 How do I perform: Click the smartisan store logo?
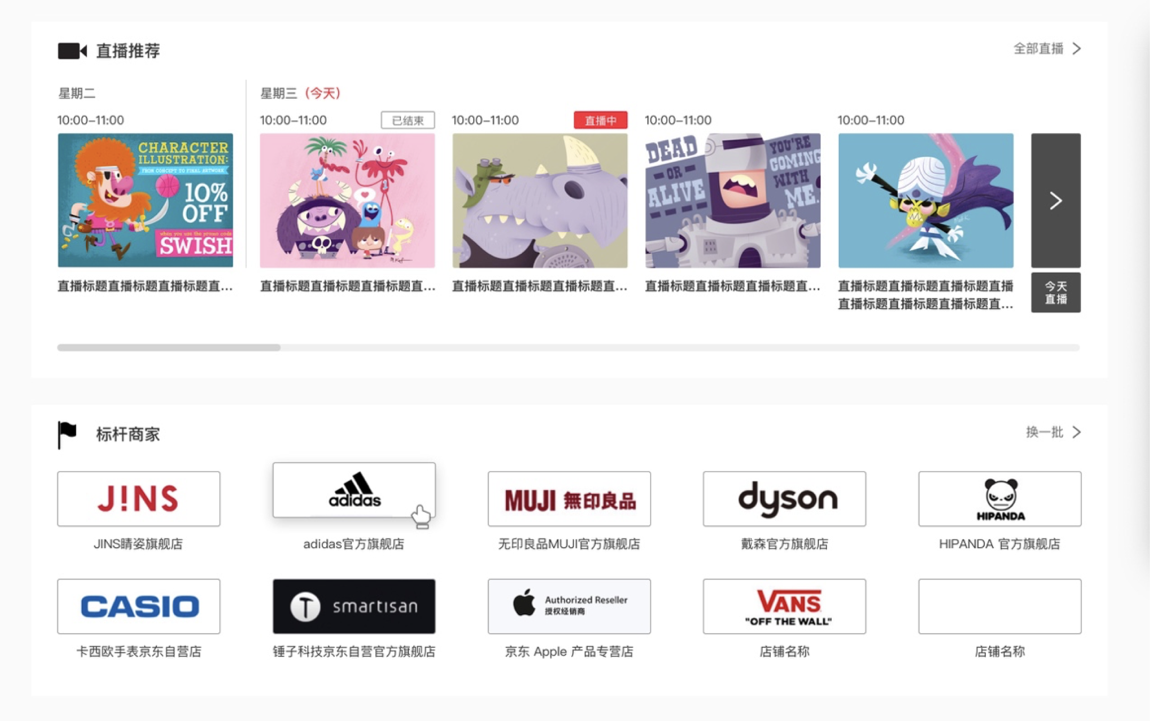tap(354, 606)
